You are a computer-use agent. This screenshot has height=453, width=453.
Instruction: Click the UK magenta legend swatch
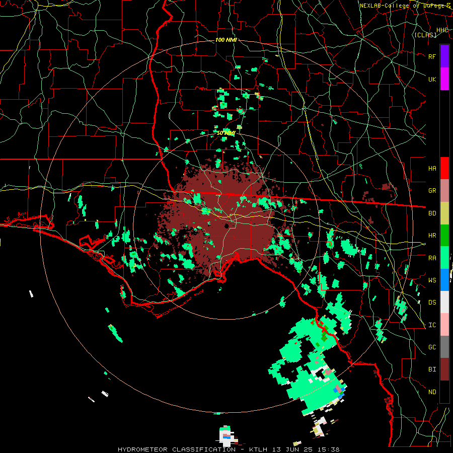coord(444,79)
